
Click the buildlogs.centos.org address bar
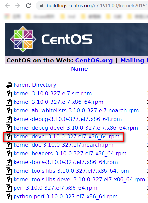92,6
